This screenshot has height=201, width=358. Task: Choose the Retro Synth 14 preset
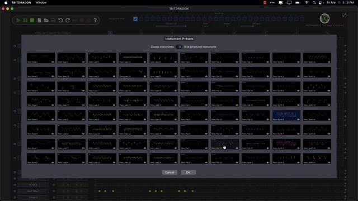(x=317, y=116)
